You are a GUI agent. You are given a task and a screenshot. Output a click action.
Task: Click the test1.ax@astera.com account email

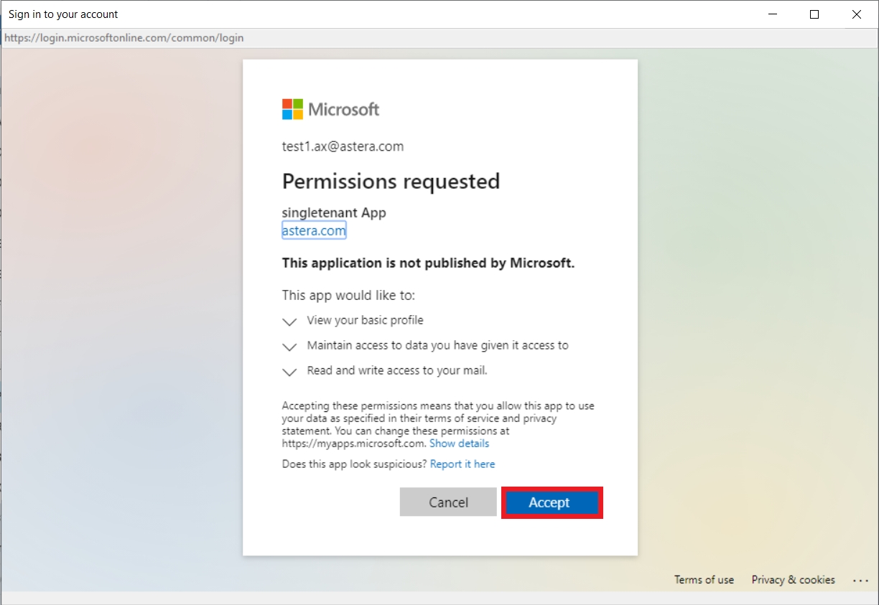click(x=343, y=146)
